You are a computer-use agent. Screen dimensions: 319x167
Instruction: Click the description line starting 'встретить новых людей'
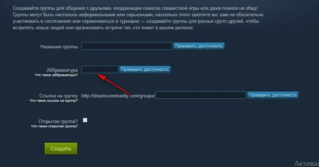[103, 28]
